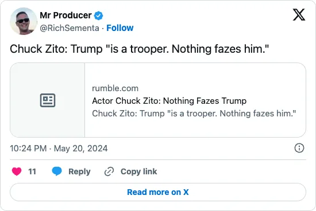
Task: Click the X logo icon
Action: click(299, 15)
